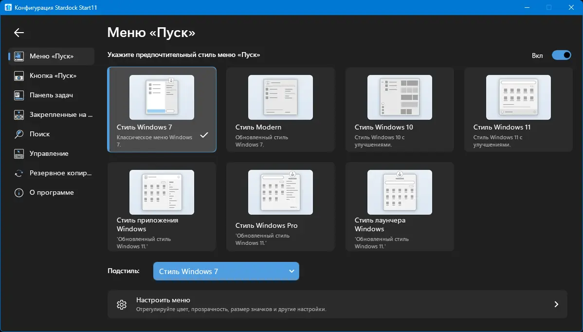The height and width of the screenshot is (332, 583).
Task: Select the Панель задач sidebar icon
Action: click(19, 95)
